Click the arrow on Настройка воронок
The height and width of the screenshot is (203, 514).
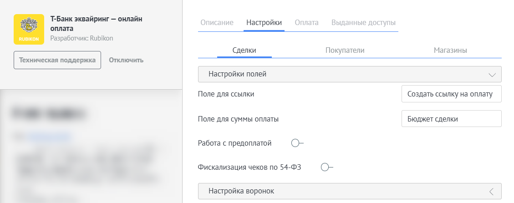pyautogui.click(x=491, y=192)
